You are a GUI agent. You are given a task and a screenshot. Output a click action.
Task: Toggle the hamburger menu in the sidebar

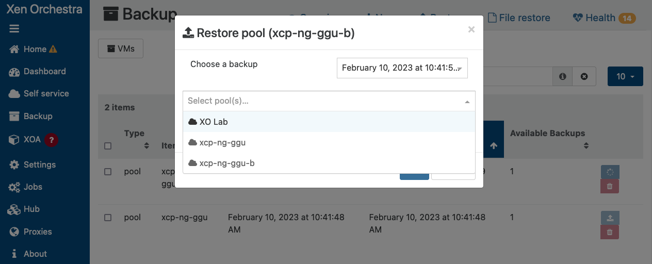(x=14, y=29)
